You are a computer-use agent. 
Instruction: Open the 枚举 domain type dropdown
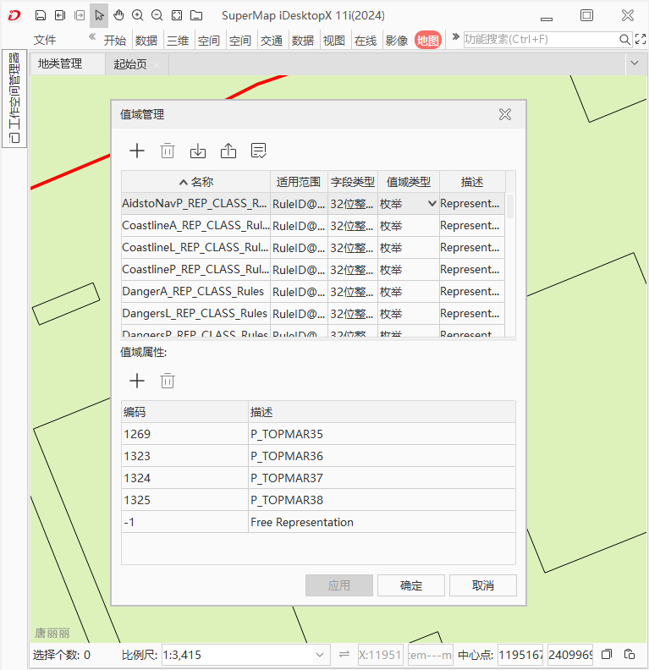[x=432, y=204]
